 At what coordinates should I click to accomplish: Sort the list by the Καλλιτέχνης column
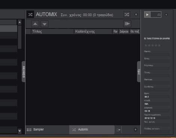click(x=93, y=31)
